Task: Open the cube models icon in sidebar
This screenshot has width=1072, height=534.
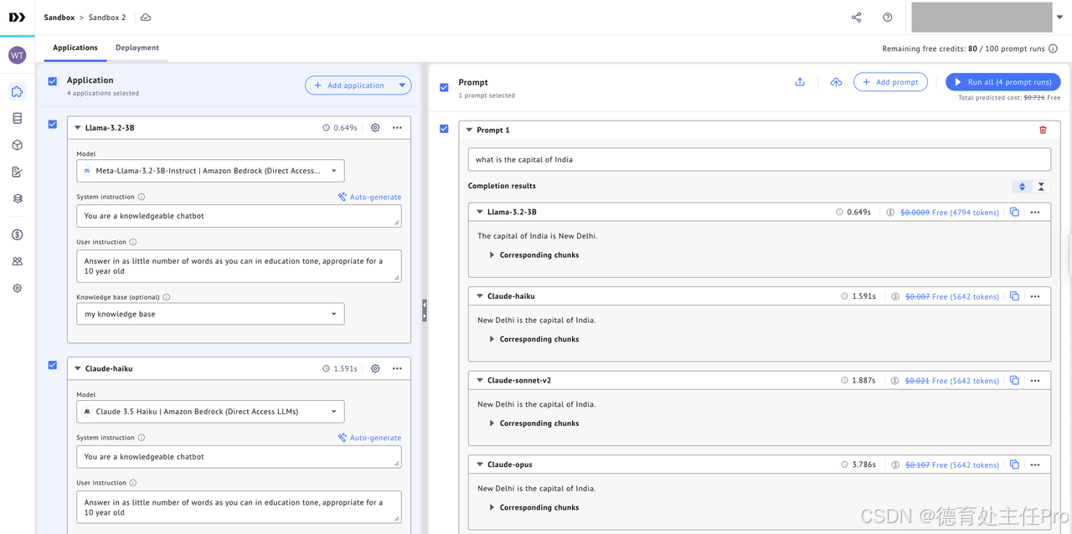Action: pos(17,145)
